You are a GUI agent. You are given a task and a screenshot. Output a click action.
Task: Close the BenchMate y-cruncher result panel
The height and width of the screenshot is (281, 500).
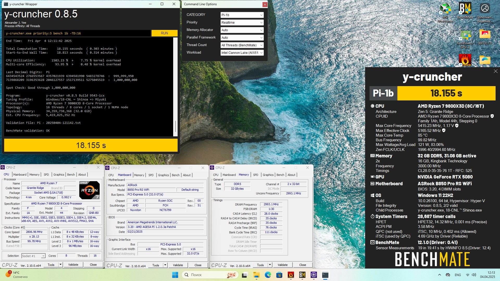495,71
